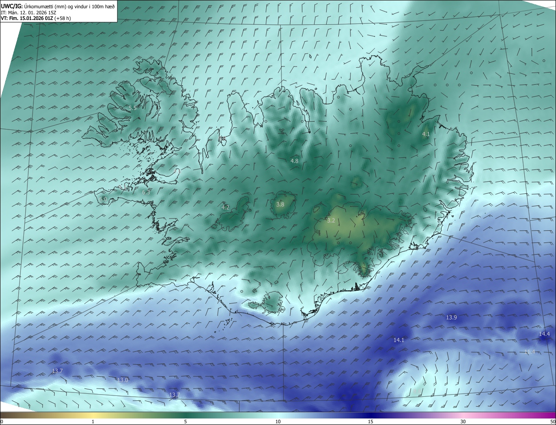Screen dimensions: 556x425
Task: Click the 0 tick on the color scale
Action: pos(2,422)
